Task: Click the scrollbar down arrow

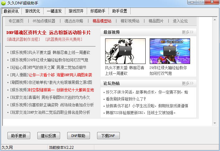Action: 215,123
